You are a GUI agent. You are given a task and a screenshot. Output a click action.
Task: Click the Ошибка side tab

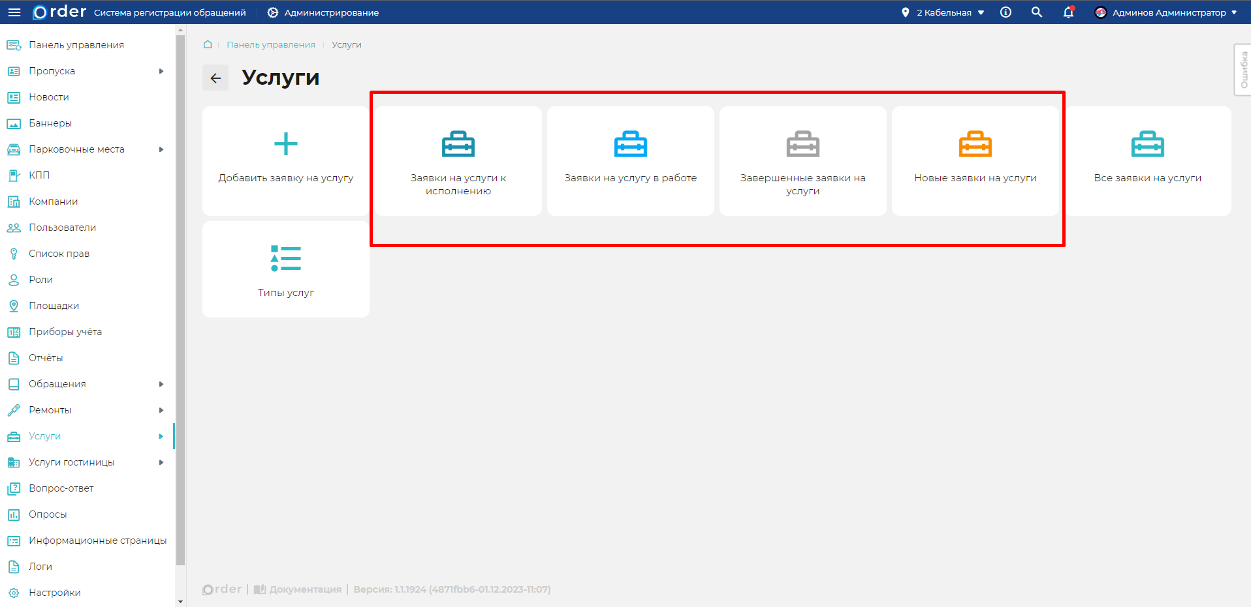[1243, 70]
